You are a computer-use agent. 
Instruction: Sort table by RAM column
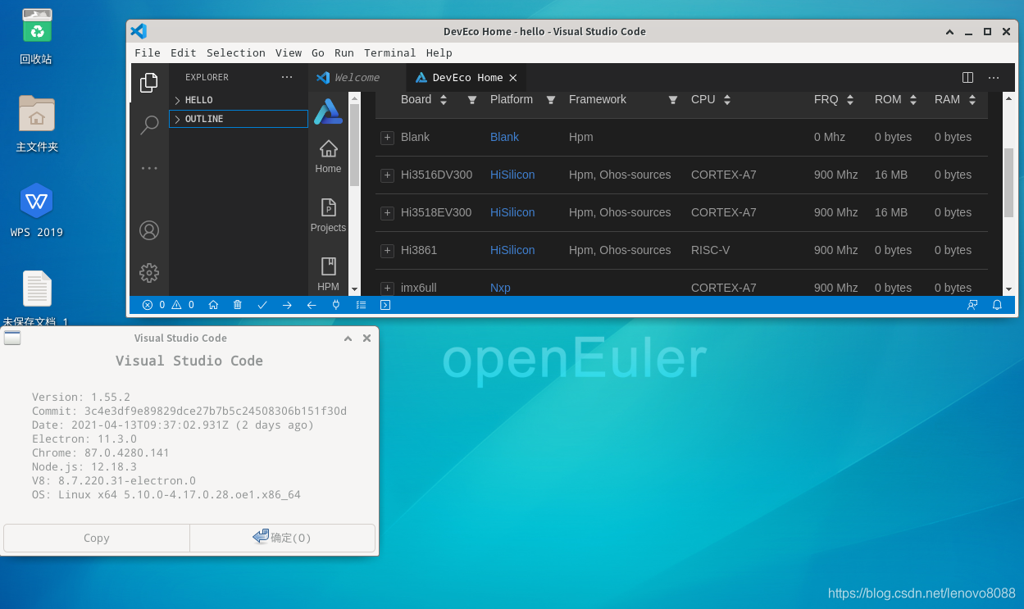tap(972, 100)
